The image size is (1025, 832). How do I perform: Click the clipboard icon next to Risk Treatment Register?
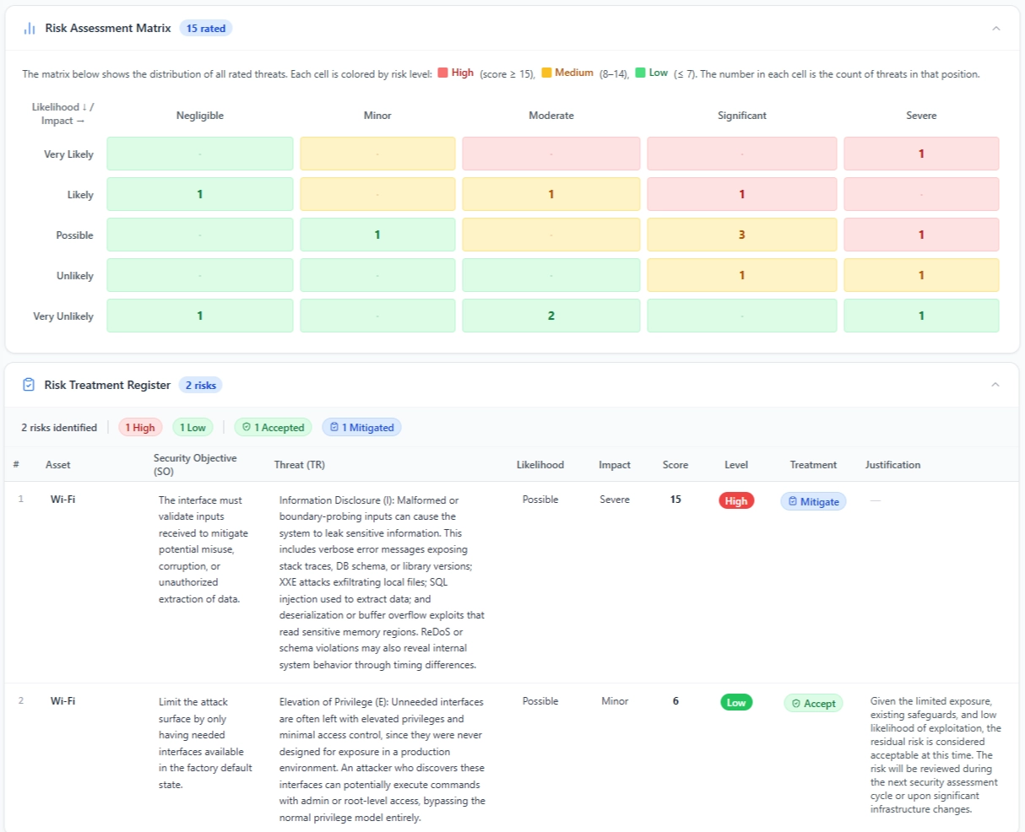tap(29, 384)
